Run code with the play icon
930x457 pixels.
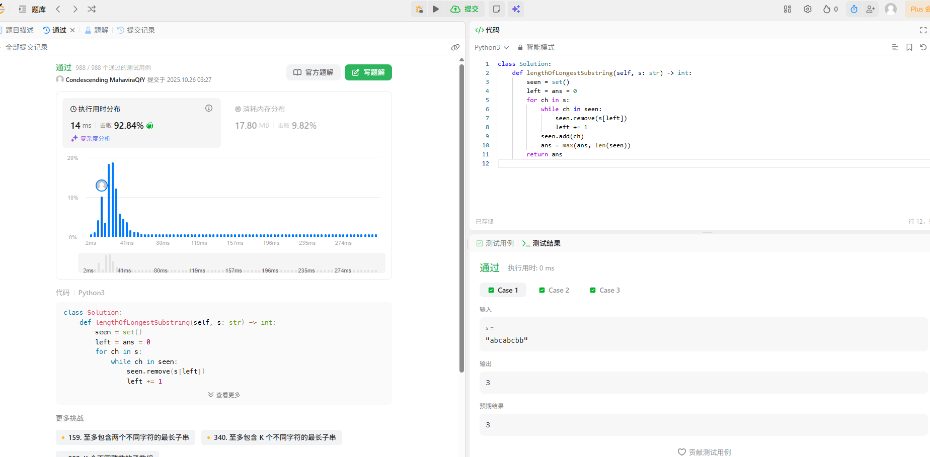[436, 9]
